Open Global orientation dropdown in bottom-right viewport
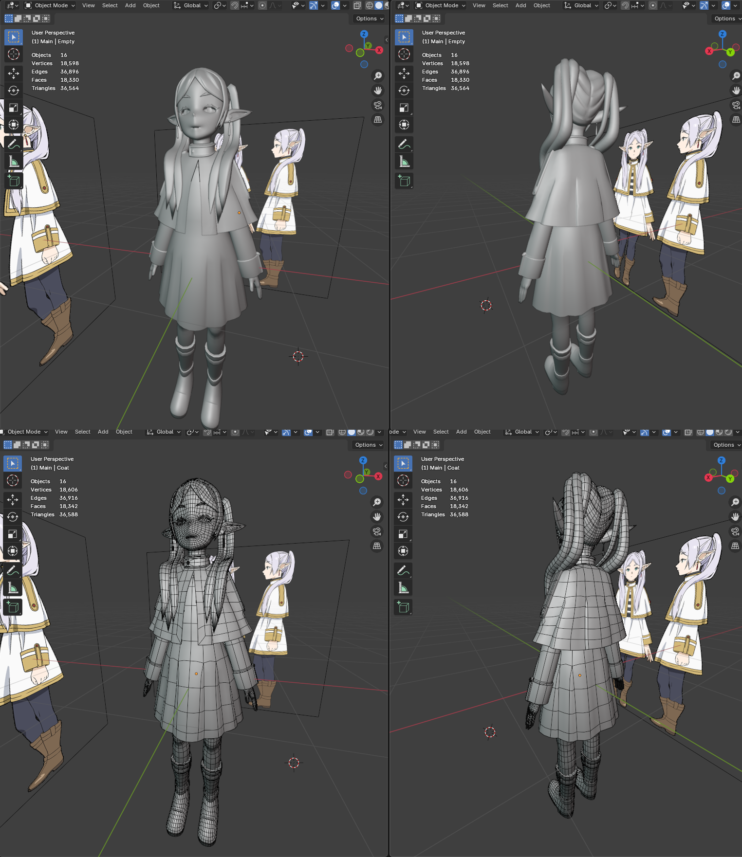742x857 pixels. 522,432
